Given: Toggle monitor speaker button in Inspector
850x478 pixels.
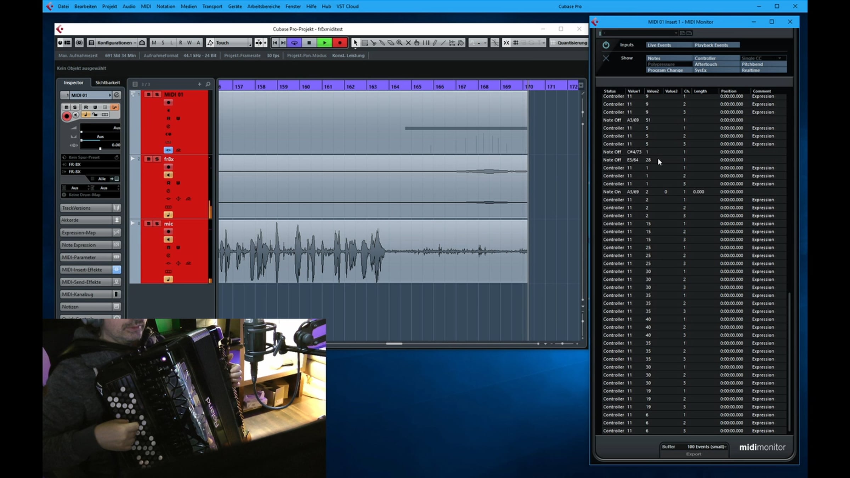Looking at the screenshot, I should click(76, 115).
